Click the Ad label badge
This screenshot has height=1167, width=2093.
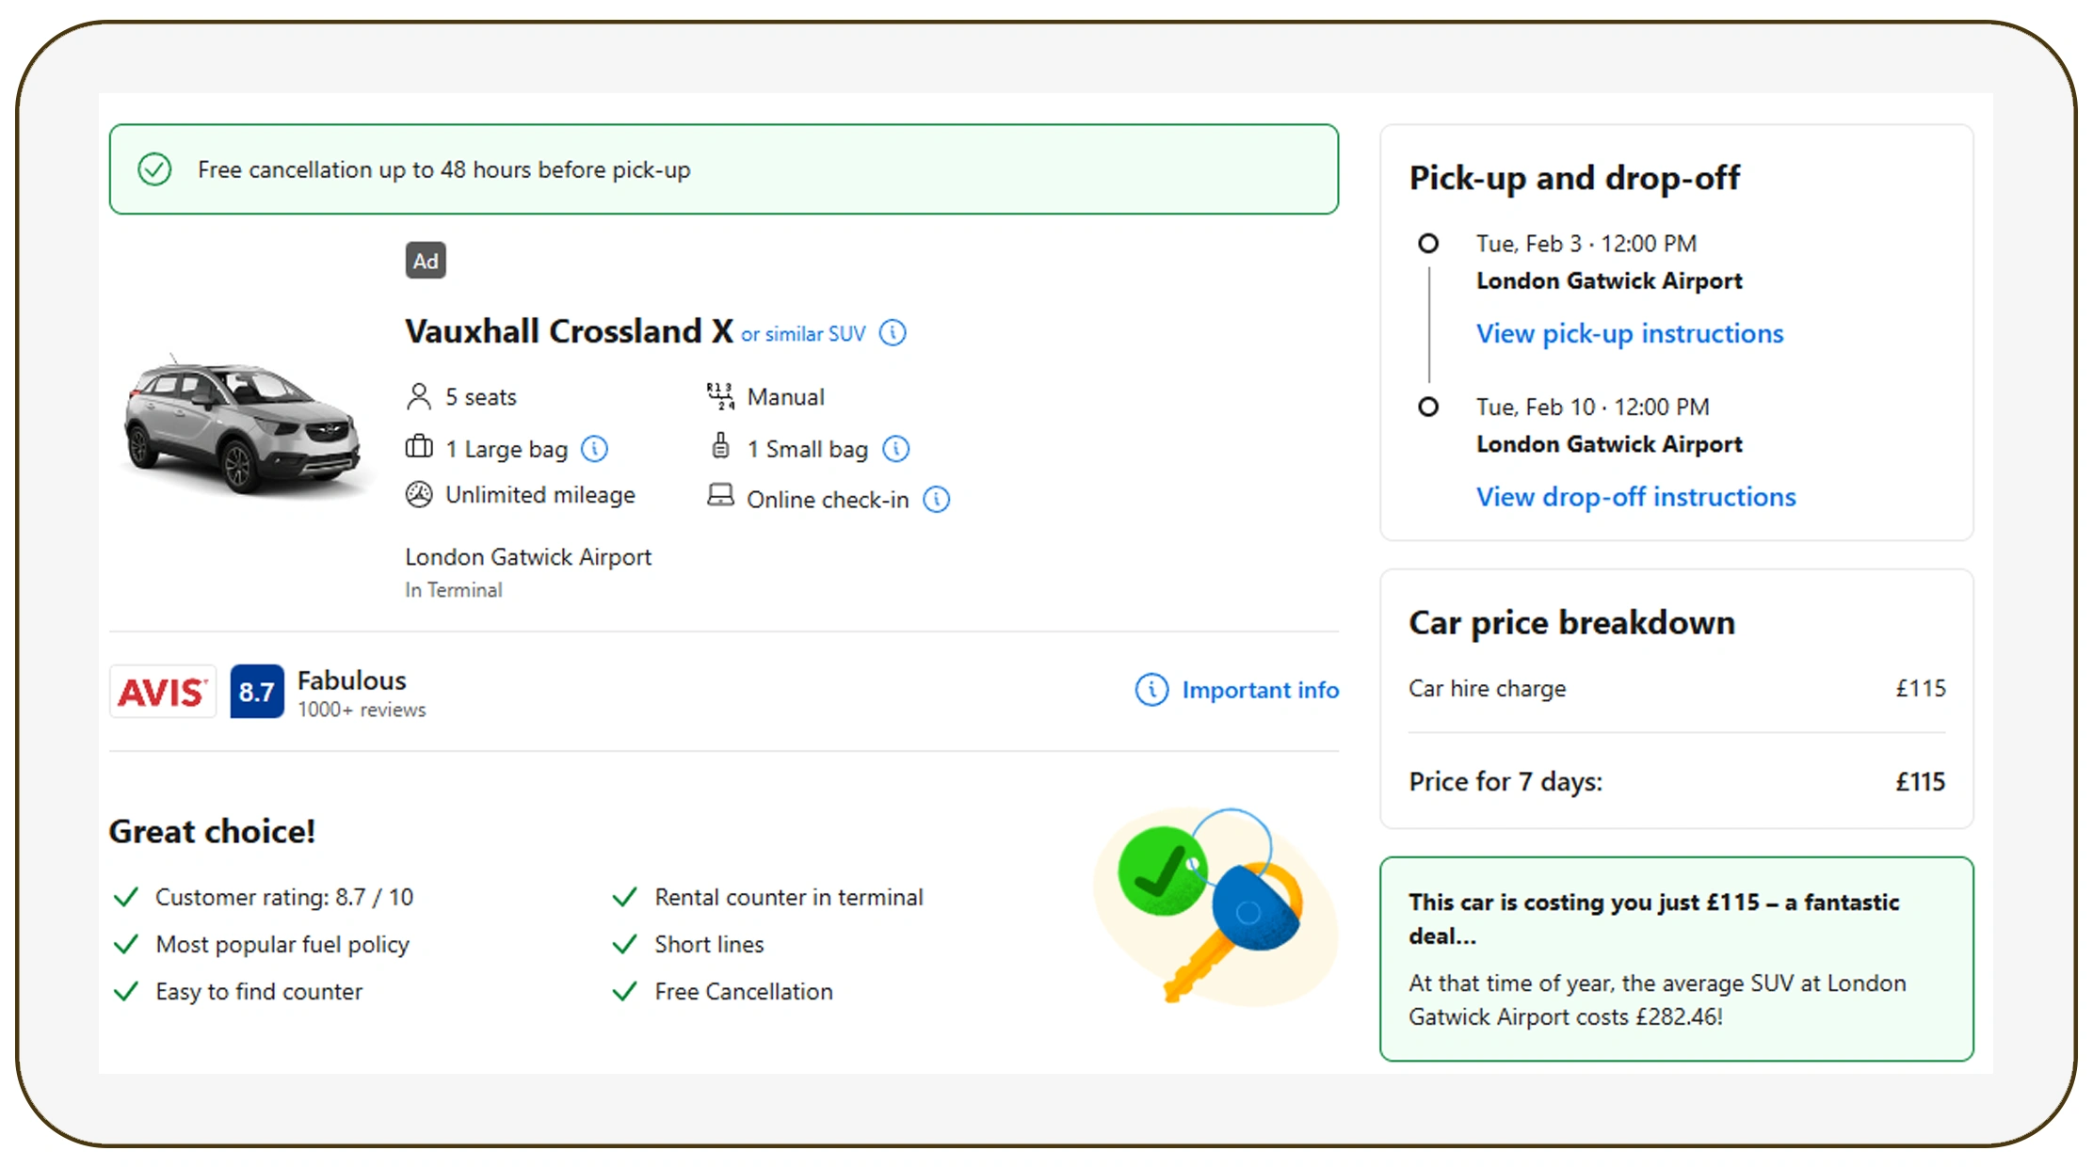(x=426, y=261)
